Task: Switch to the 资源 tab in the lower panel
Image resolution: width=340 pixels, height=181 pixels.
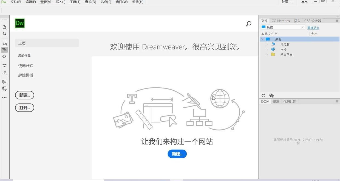Action: coord(276,101)
